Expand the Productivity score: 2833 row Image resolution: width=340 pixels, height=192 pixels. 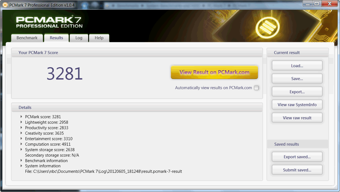click(x=21, y=128)
